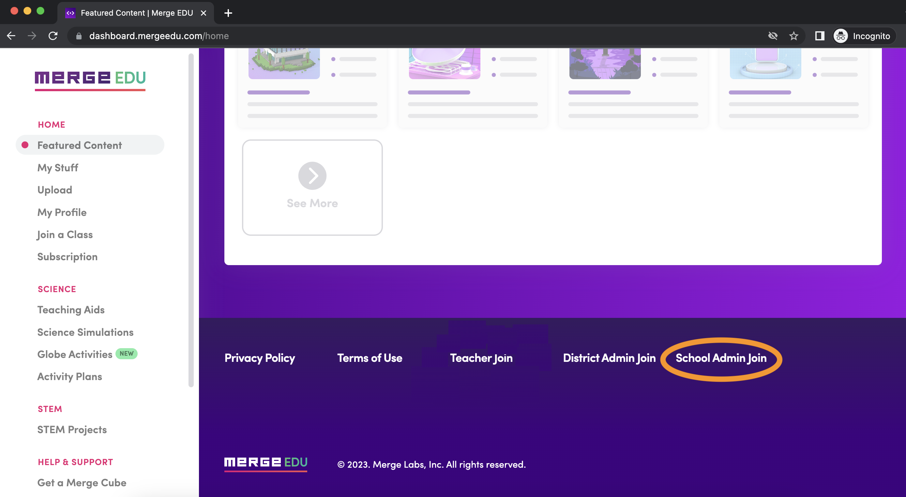Select the District Admin Join option

pyautogui.click(x=609, y=358)
